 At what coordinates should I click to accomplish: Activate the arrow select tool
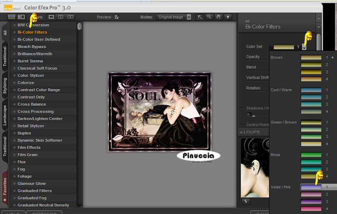pos(200,17)
